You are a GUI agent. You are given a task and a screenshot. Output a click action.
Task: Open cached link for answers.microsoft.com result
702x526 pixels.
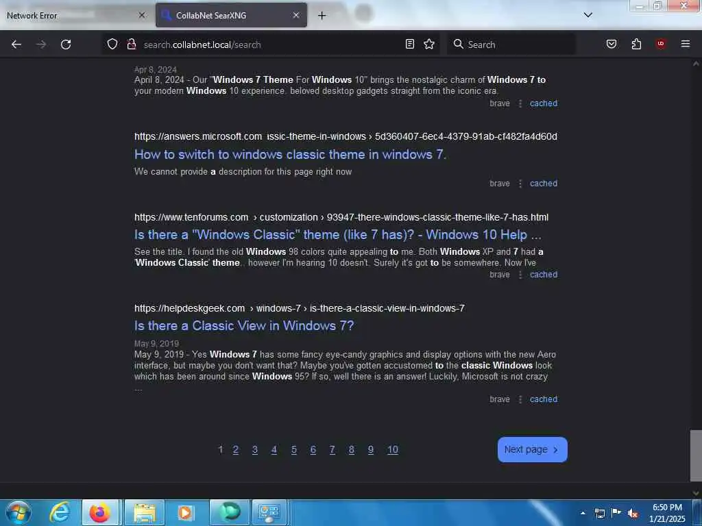coord(544,184)
